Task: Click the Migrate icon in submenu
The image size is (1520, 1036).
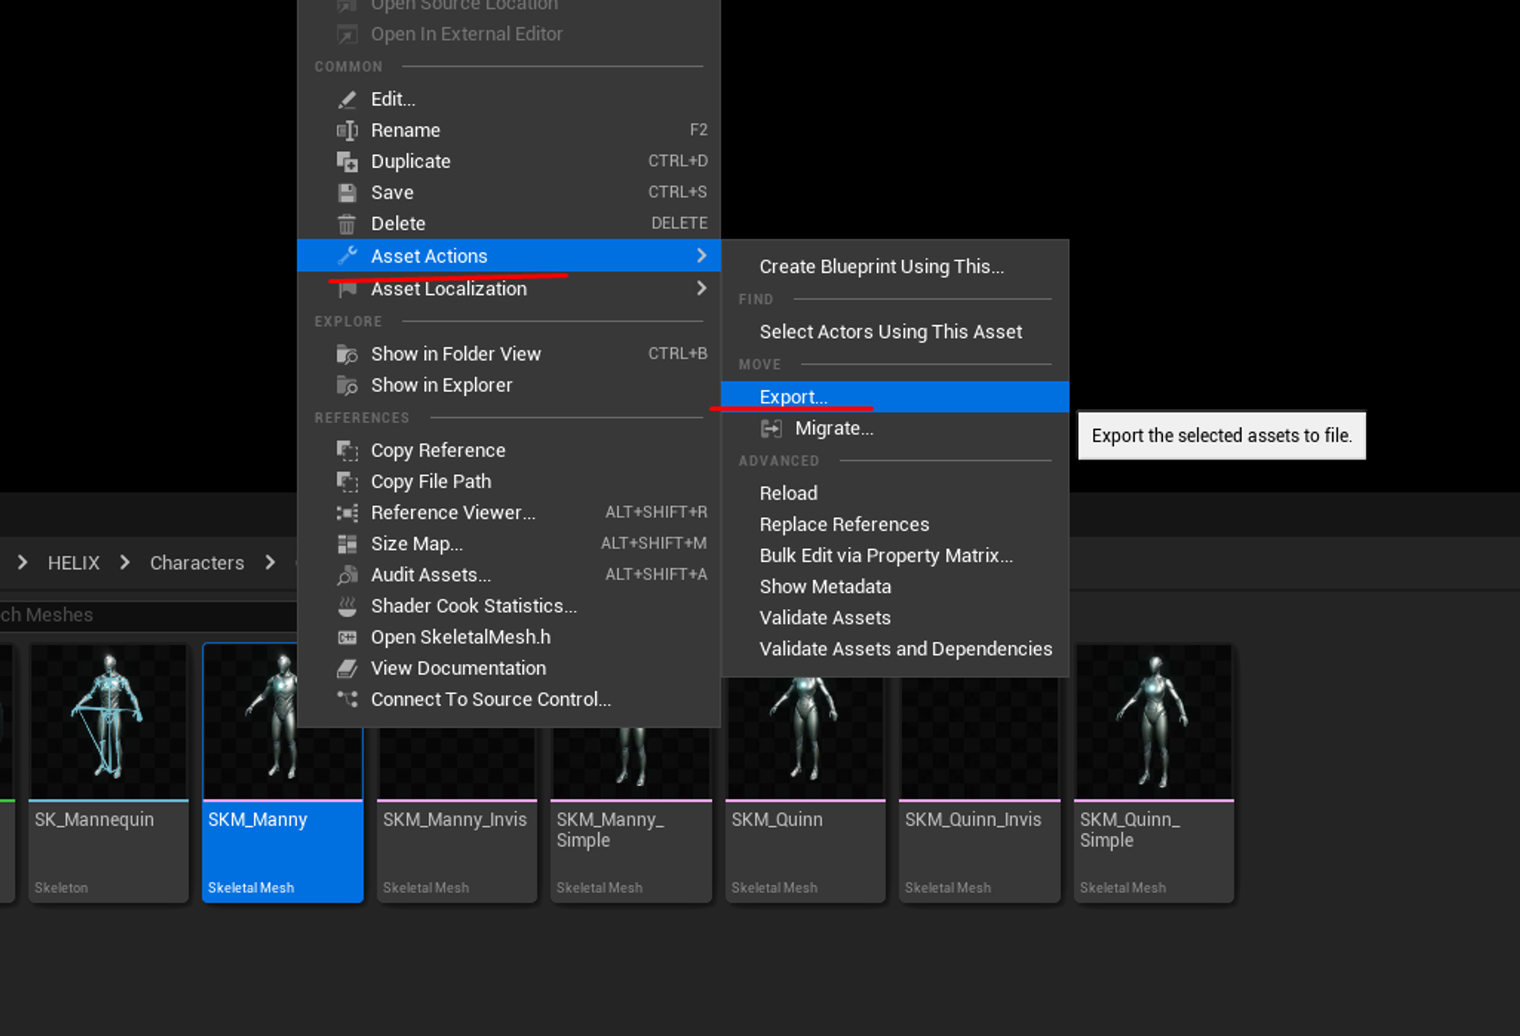Action: point(771,429)
